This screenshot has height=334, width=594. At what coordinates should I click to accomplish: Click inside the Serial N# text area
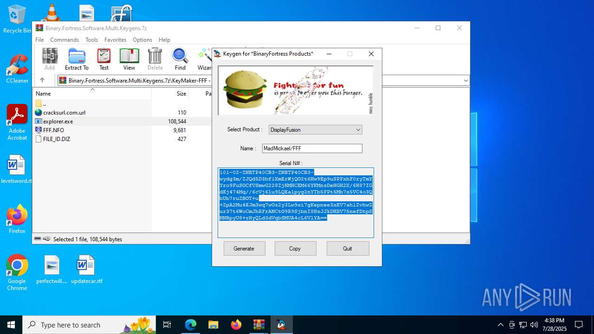[296, 203]
